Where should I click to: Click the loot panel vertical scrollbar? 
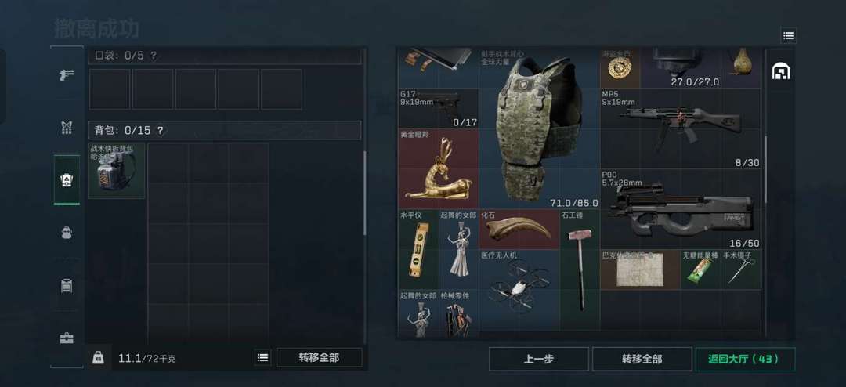coord(765,169)
